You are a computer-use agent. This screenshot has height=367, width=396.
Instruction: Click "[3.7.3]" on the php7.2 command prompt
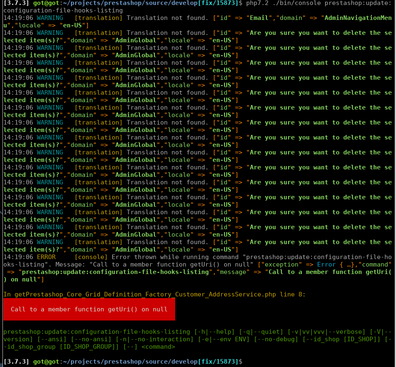(17, 3)
